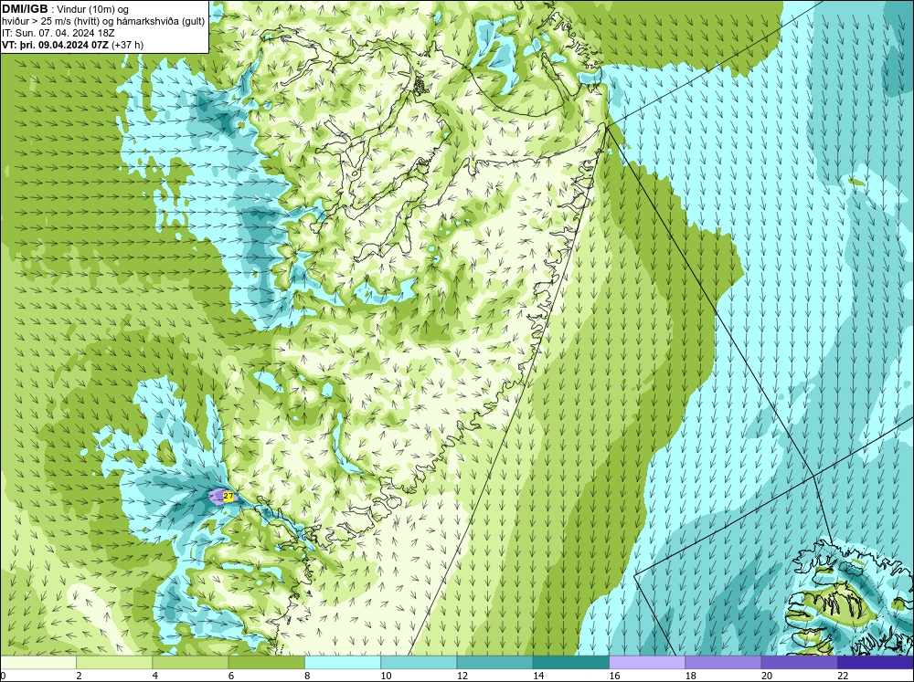This screenshot has height=682, width=914.
Task: Select the 18–20 m/s violet legend swatch
Action: 723,662
